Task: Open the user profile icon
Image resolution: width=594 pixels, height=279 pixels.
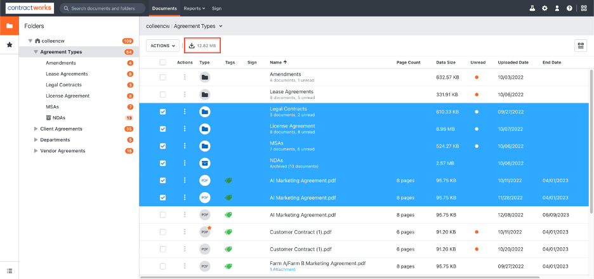Action: tap(557, 8)
